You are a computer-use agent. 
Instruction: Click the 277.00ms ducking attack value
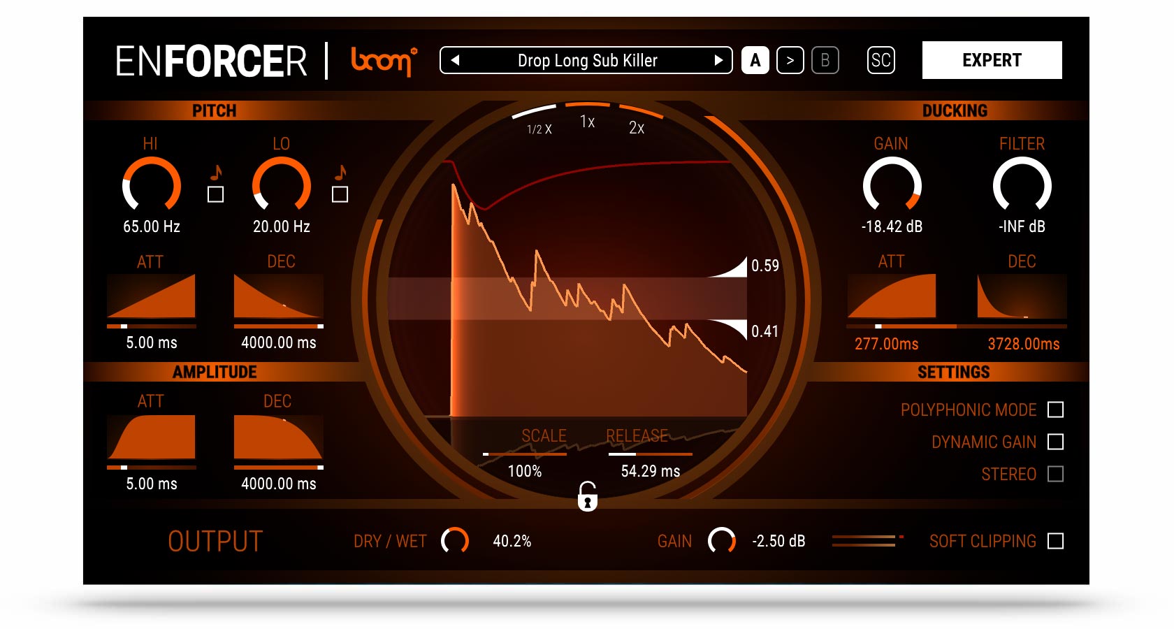click(x=887, y=344)
